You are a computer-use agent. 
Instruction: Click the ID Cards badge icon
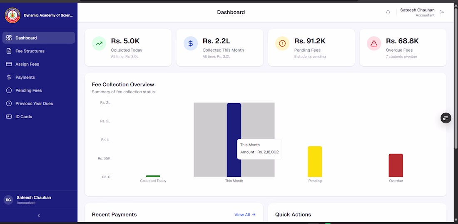pyautogui.click(x=9, y=117)
